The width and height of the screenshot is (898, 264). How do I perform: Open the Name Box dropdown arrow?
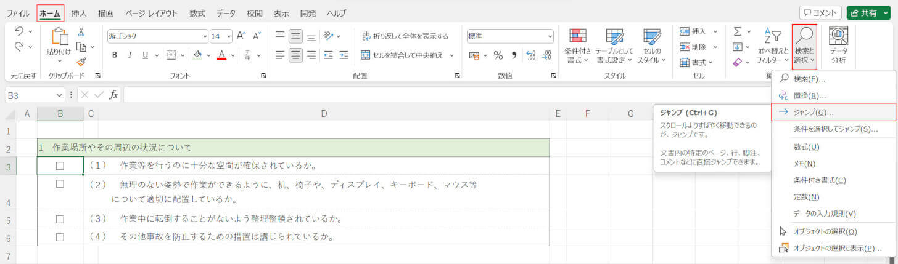click(60, 95)
